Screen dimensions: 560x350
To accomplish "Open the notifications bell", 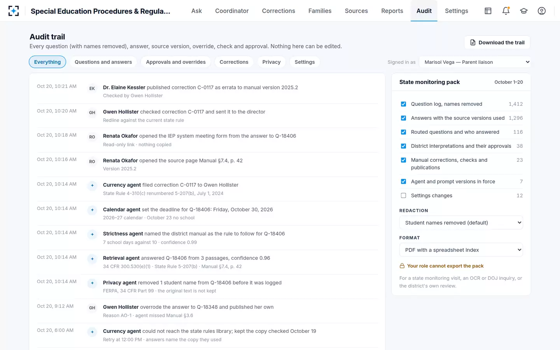I will [506, 11].
